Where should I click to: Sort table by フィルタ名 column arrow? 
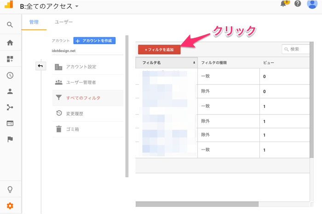[194, 62]
